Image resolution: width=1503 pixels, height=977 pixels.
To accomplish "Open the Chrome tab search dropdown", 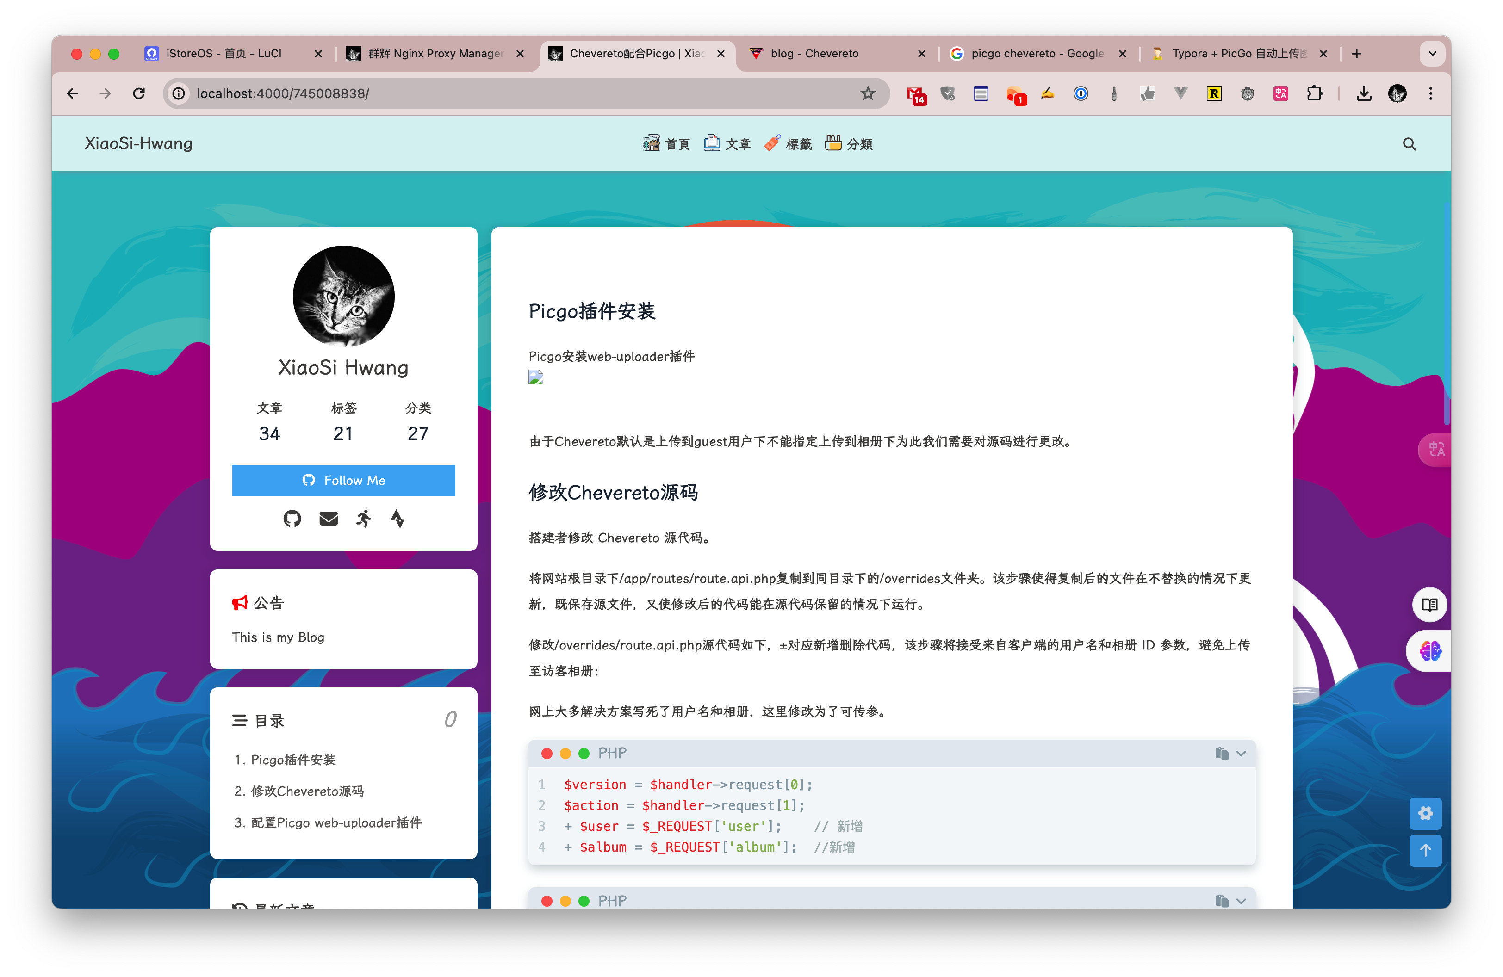I will pyautogui.click(x=1432, y=54).
